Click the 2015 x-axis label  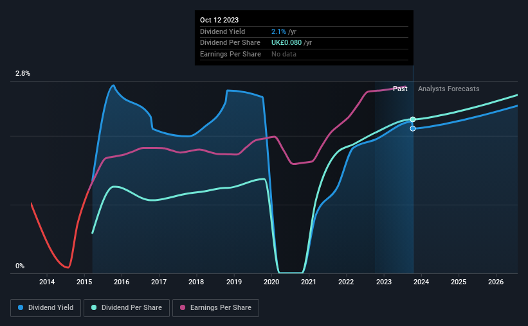click(x=84, y=282)
